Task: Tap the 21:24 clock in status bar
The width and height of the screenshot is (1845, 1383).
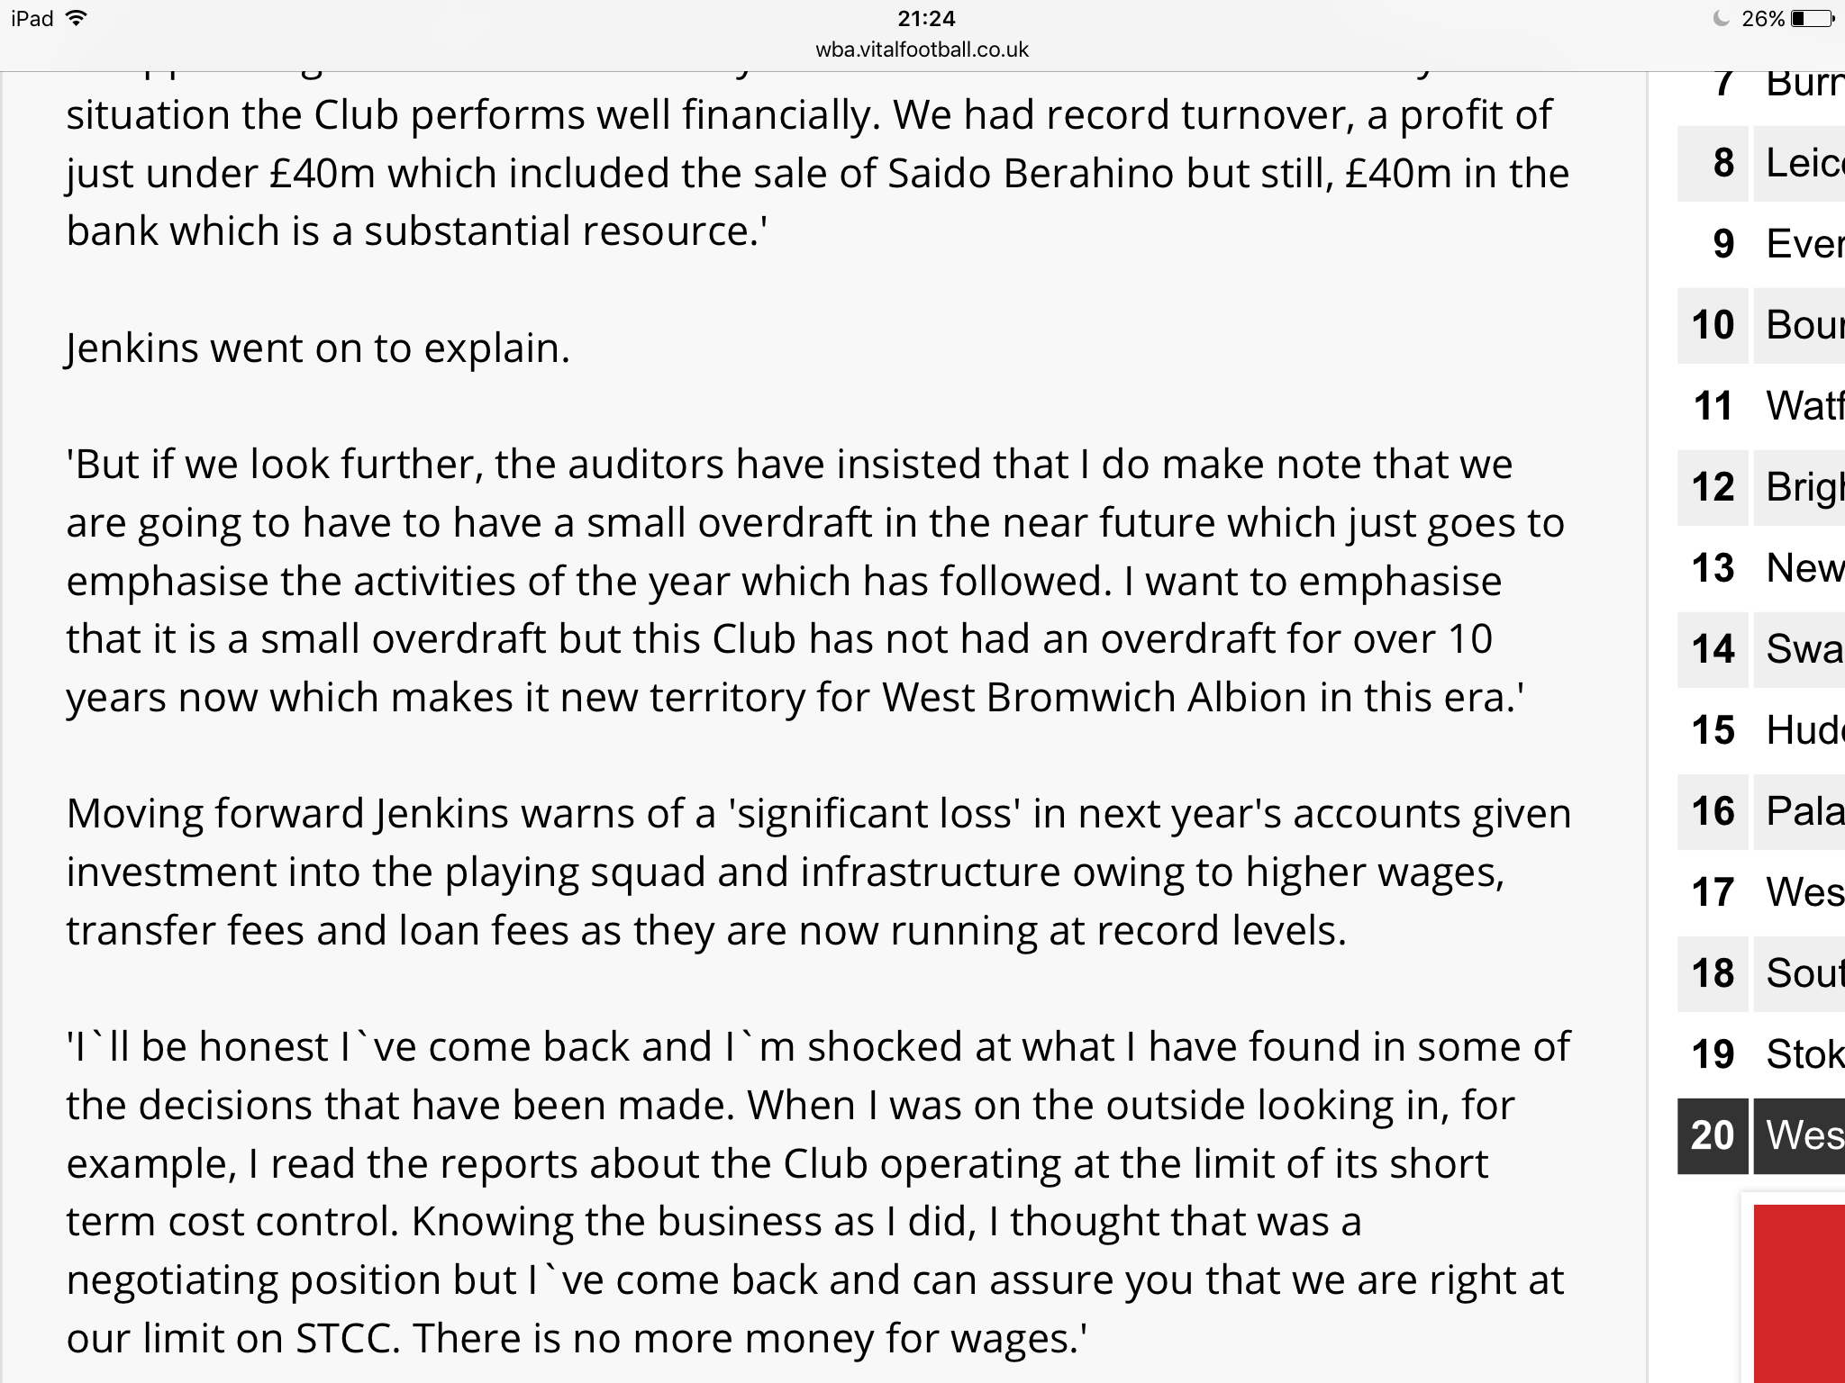Action: (926, 18)
